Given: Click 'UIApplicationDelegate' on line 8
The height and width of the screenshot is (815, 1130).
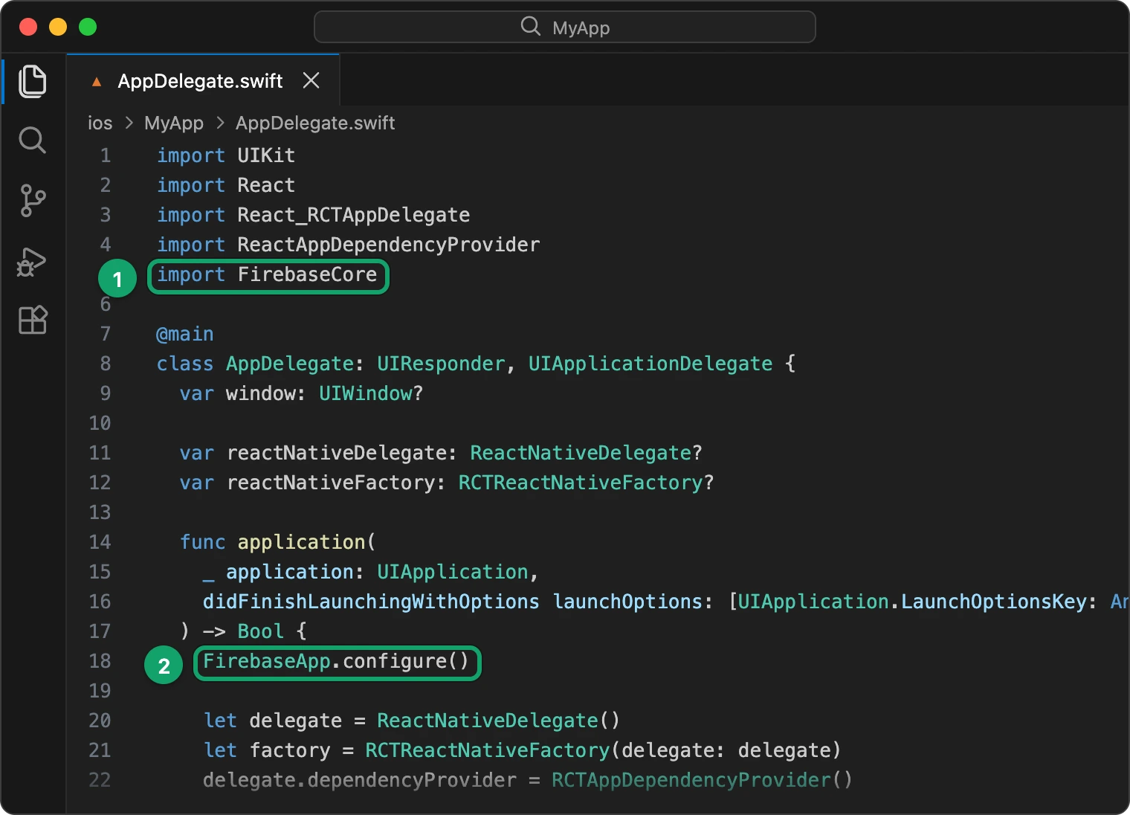Looking at the screenshot, I should [x=650, y=364].
